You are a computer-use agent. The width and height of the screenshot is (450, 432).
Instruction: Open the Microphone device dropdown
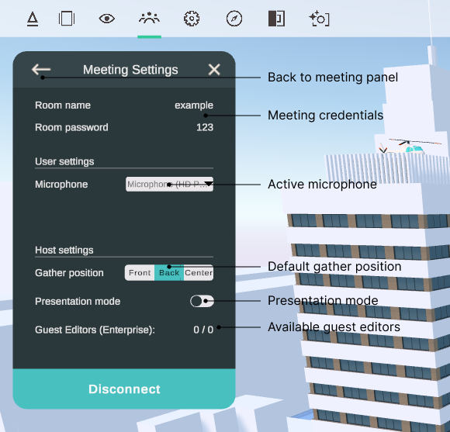[x=169, y=184]
